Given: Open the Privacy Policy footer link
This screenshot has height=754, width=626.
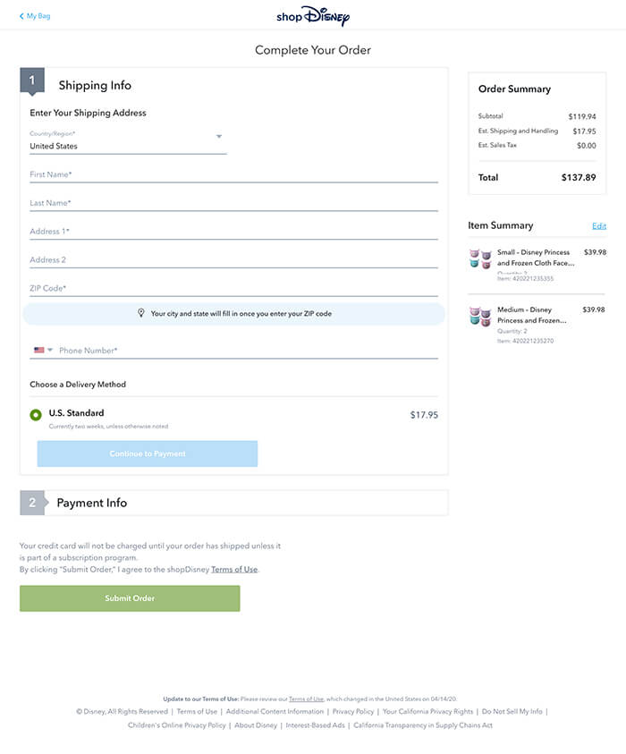Looking at the screenshot, I should coord(353,712).
